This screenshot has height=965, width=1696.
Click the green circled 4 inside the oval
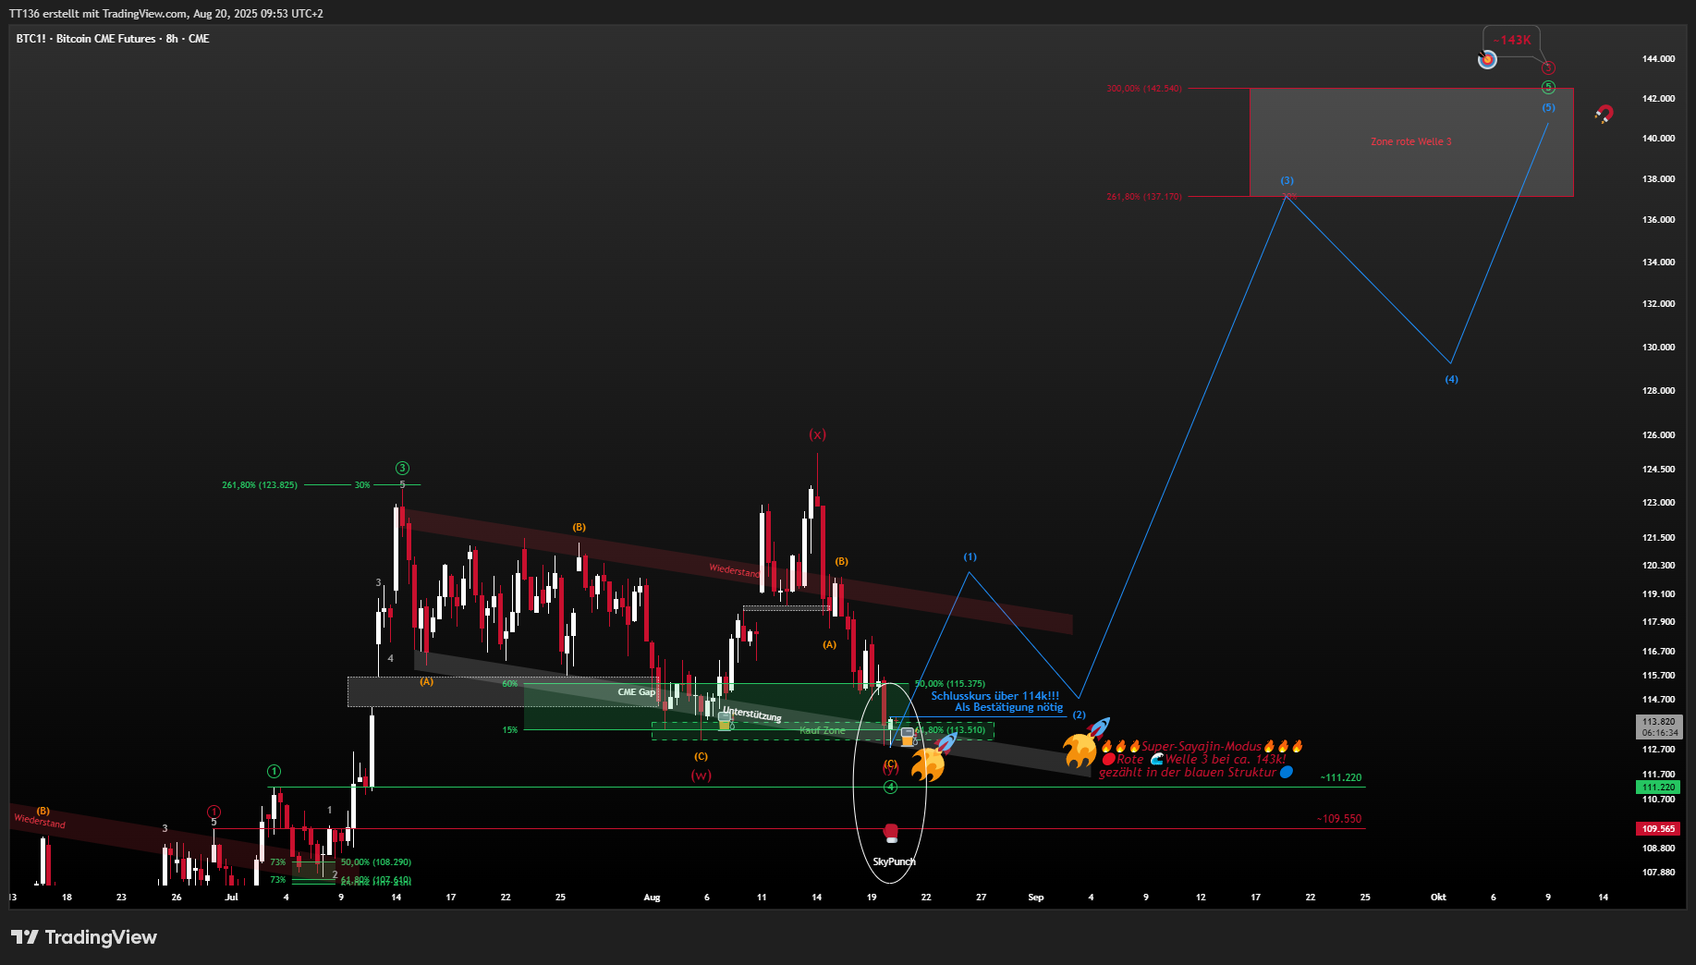click(890, 787)
